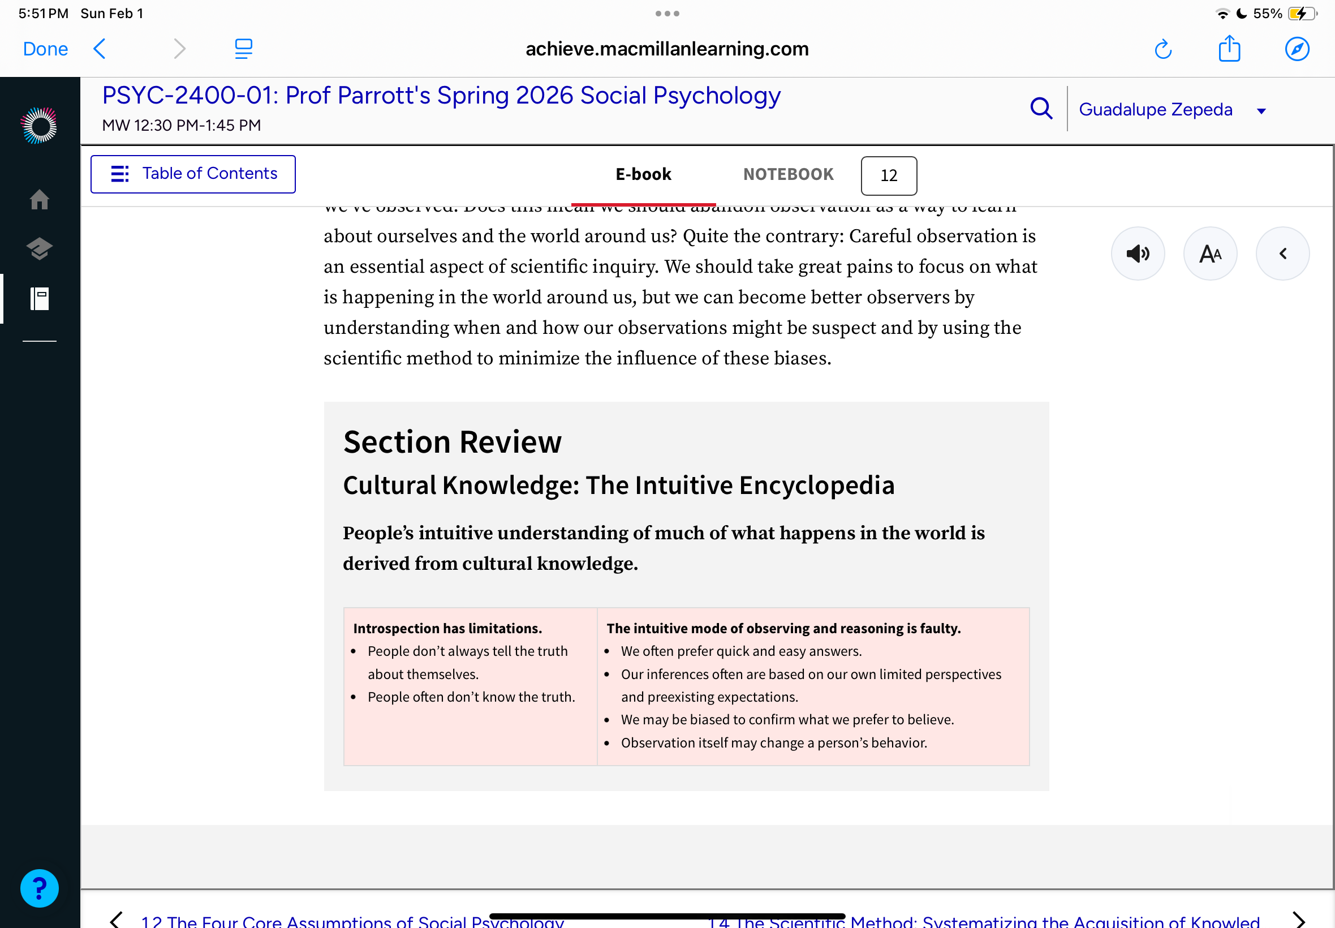Viewport: 1335px width, 928px height.
Task: Tap the browser forward arrow
Action: pos(179,49)
